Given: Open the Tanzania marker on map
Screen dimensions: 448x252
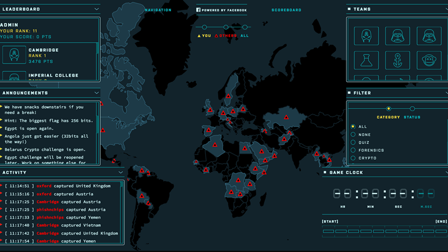Looking at the screenshot, I should (250, 184).
